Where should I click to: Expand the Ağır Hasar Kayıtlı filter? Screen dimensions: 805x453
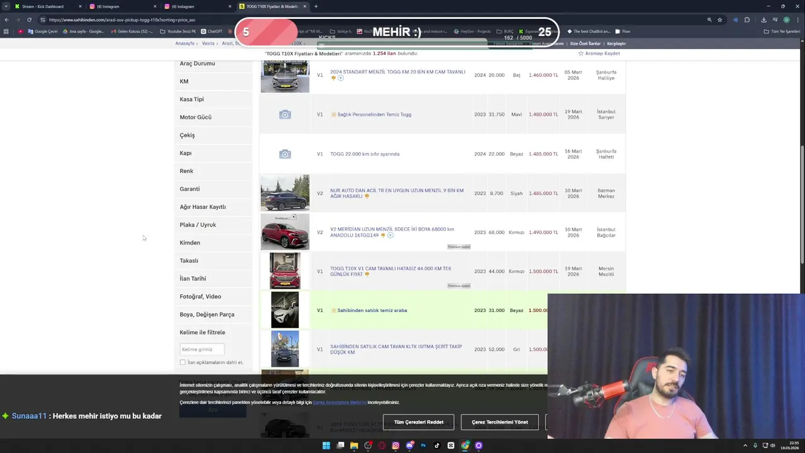pos(213,207)
